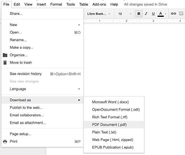Download as Plain Text (.txt)
Viewport: 185px width, 155px height.
114,132
